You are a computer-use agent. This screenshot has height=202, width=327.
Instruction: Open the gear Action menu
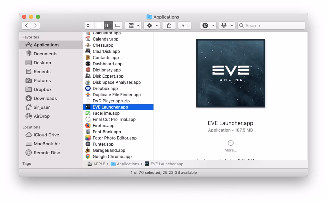pyautogui.click(x=152, y=25)
